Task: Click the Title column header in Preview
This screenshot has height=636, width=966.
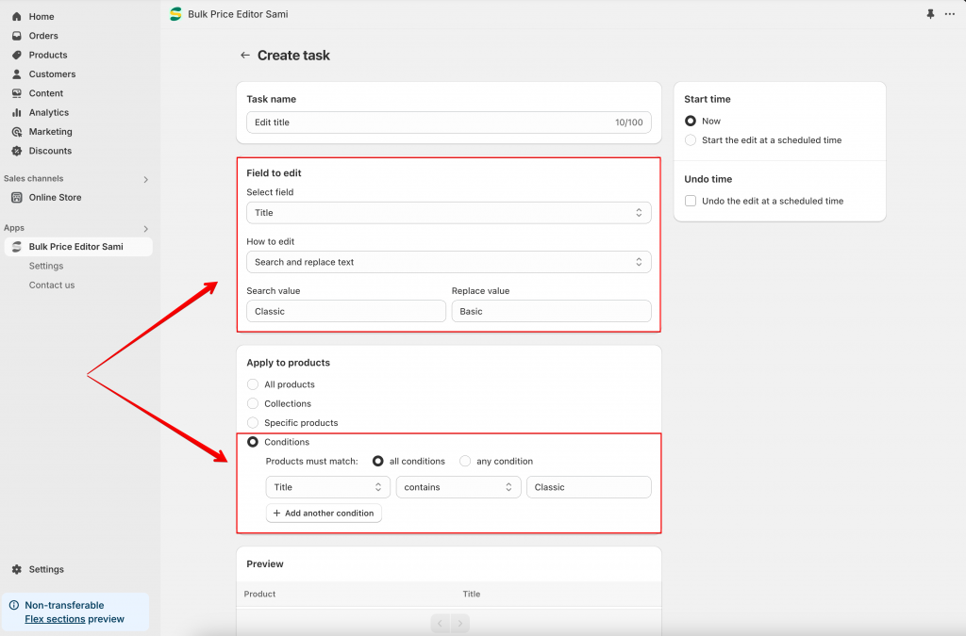Action: 472,595
